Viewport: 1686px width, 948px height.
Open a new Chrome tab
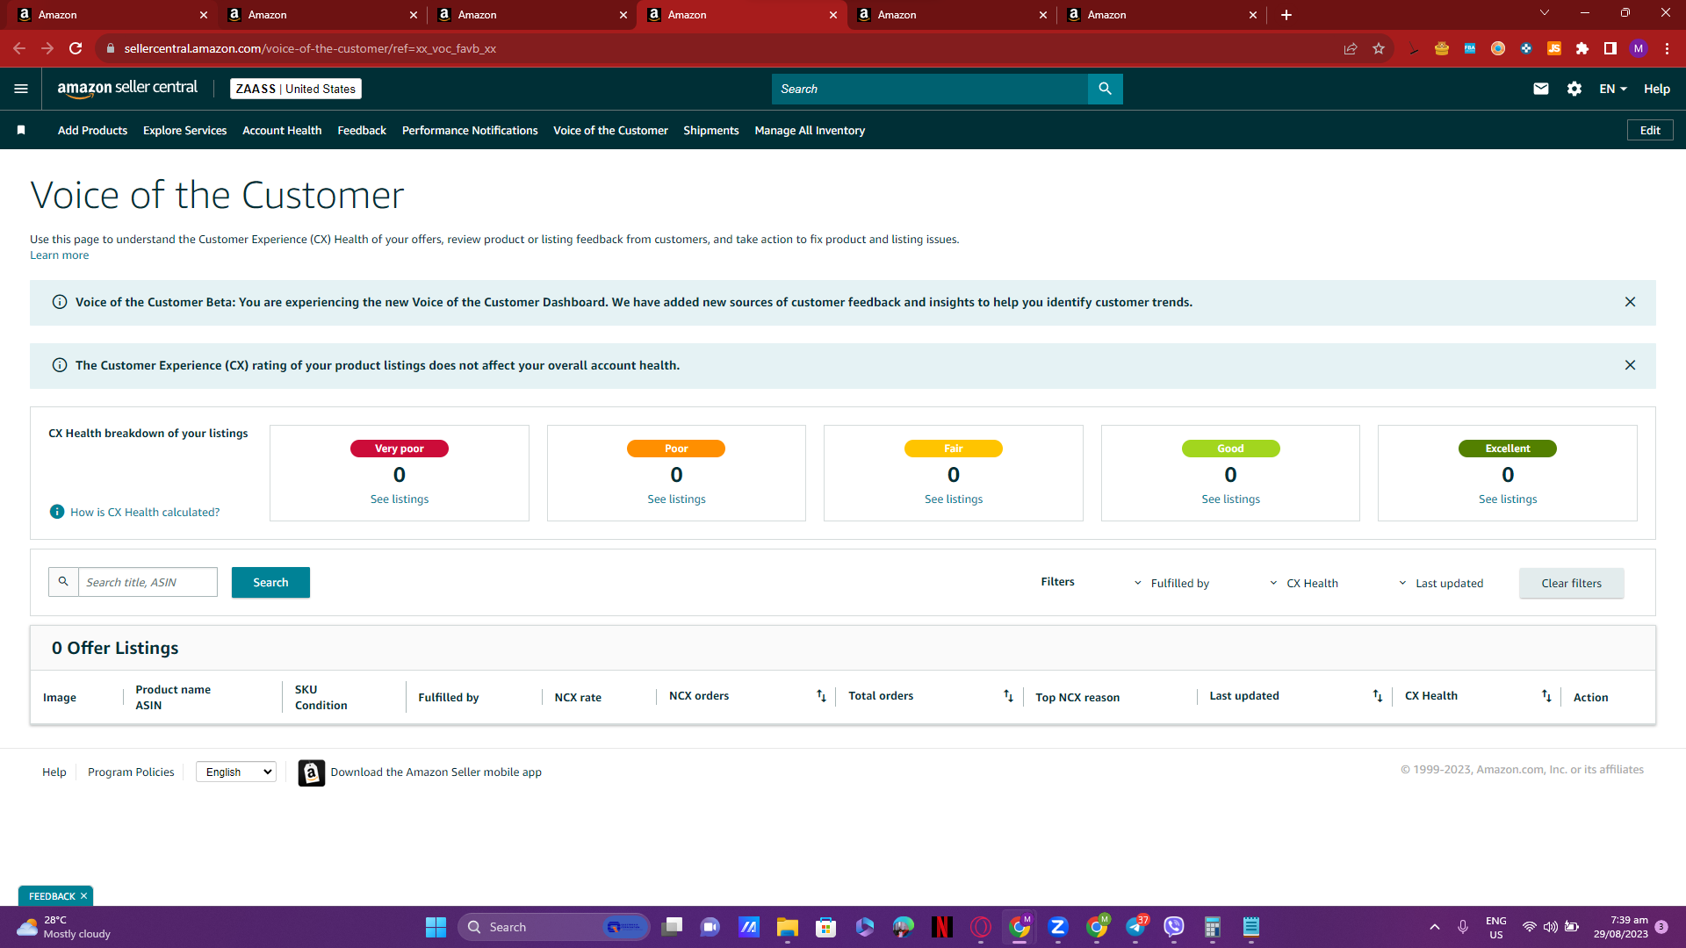pyautogui.click(x=1286, y=14)
